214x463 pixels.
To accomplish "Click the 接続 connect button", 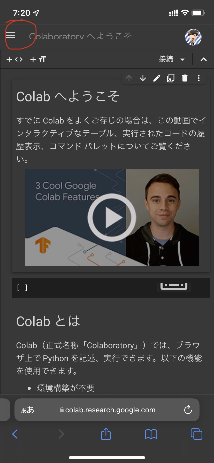I will (166, 59).
